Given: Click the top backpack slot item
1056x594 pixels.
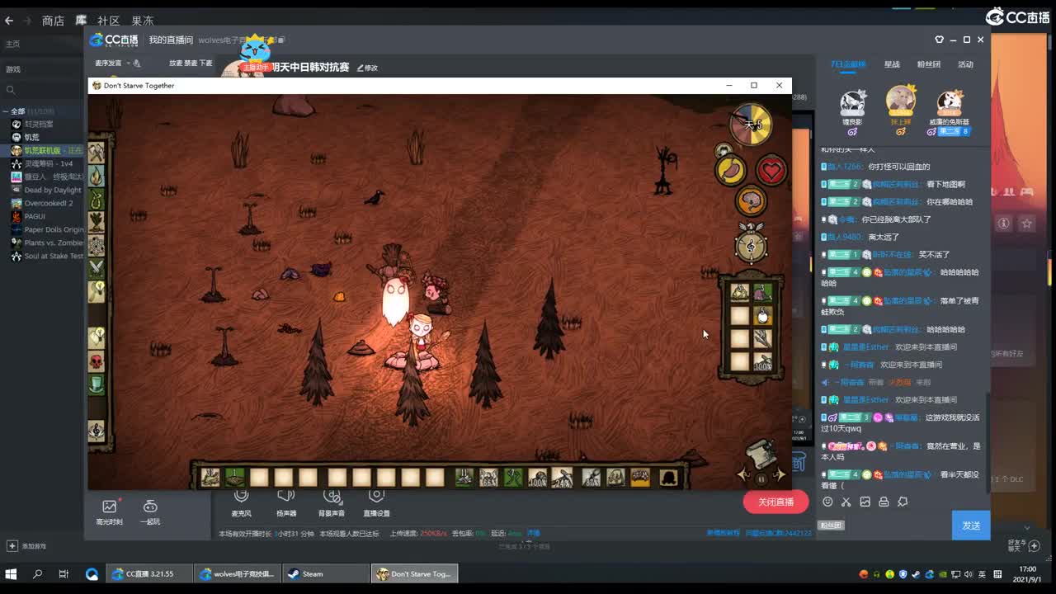Looking at the screenshot, I should click(x=739, y=293).
